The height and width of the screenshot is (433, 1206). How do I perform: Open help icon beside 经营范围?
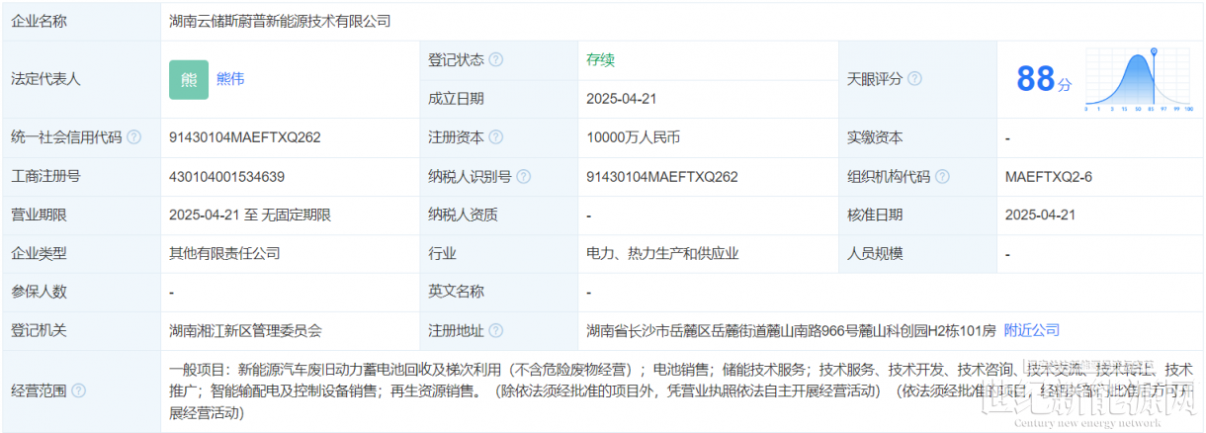(x=78, y=390)
